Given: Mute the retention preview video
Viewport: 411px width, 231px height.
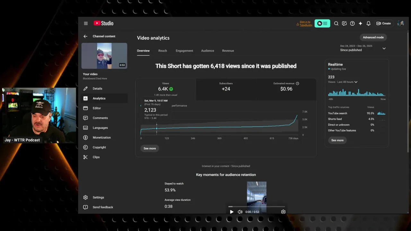Looking at the screenshot, I should pos(240,212).
